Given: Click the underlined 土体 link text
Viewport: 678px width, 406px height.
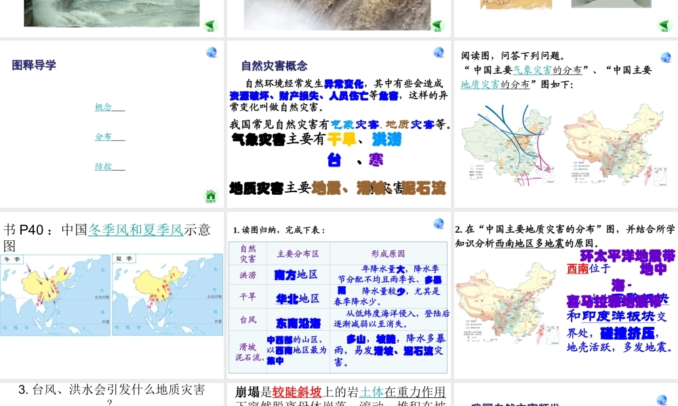Looking at the screenshot, I should (372, 392).
